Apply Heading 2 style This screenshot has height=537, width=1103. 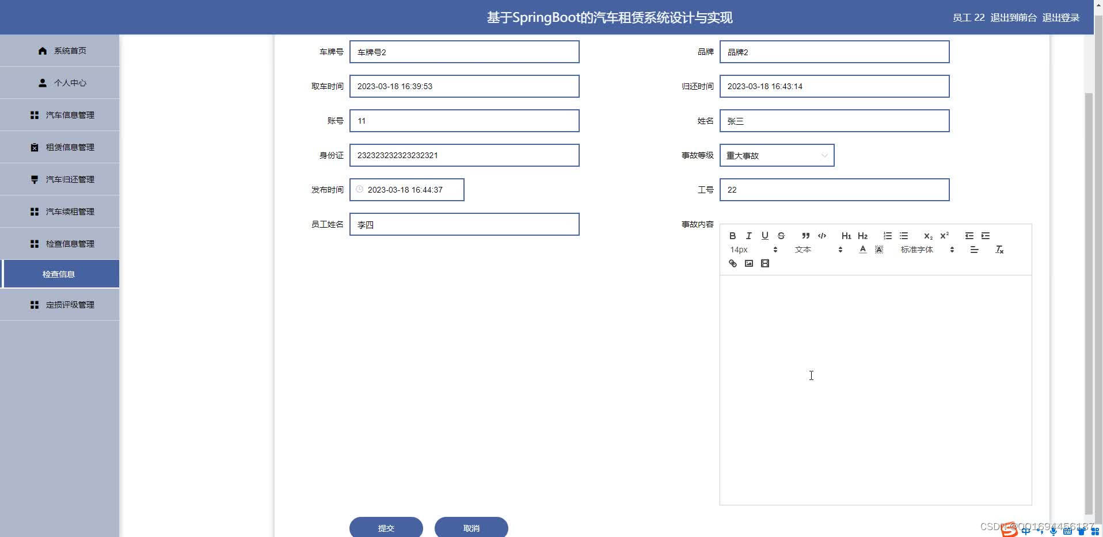pos(862,236)
